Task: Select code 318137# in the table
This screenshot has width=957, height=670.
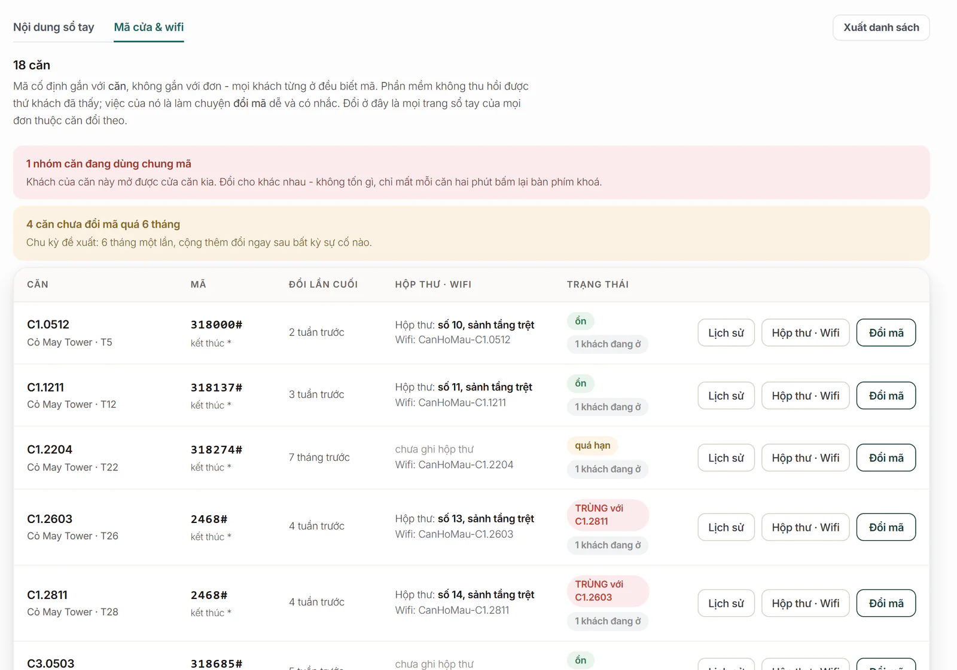Action: click(217, 387)
